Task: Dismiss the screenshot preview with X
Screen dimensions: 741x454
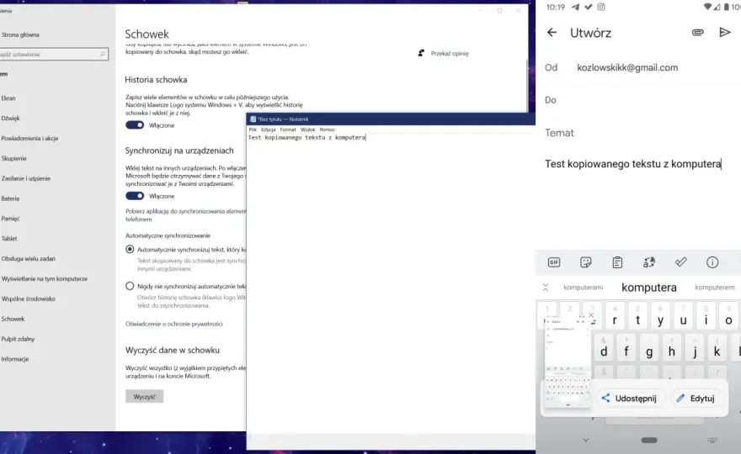Action: pyautogui.click(x=591, y=314)
